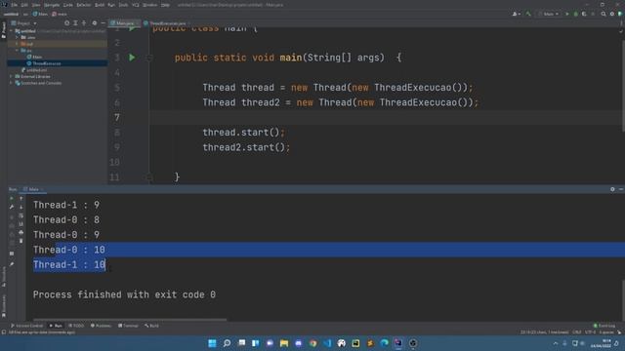The width and height of the screenshot is (625, 351).
Task: Click the Project vertical sidebar tab
Action: click(x=4, y=30)
